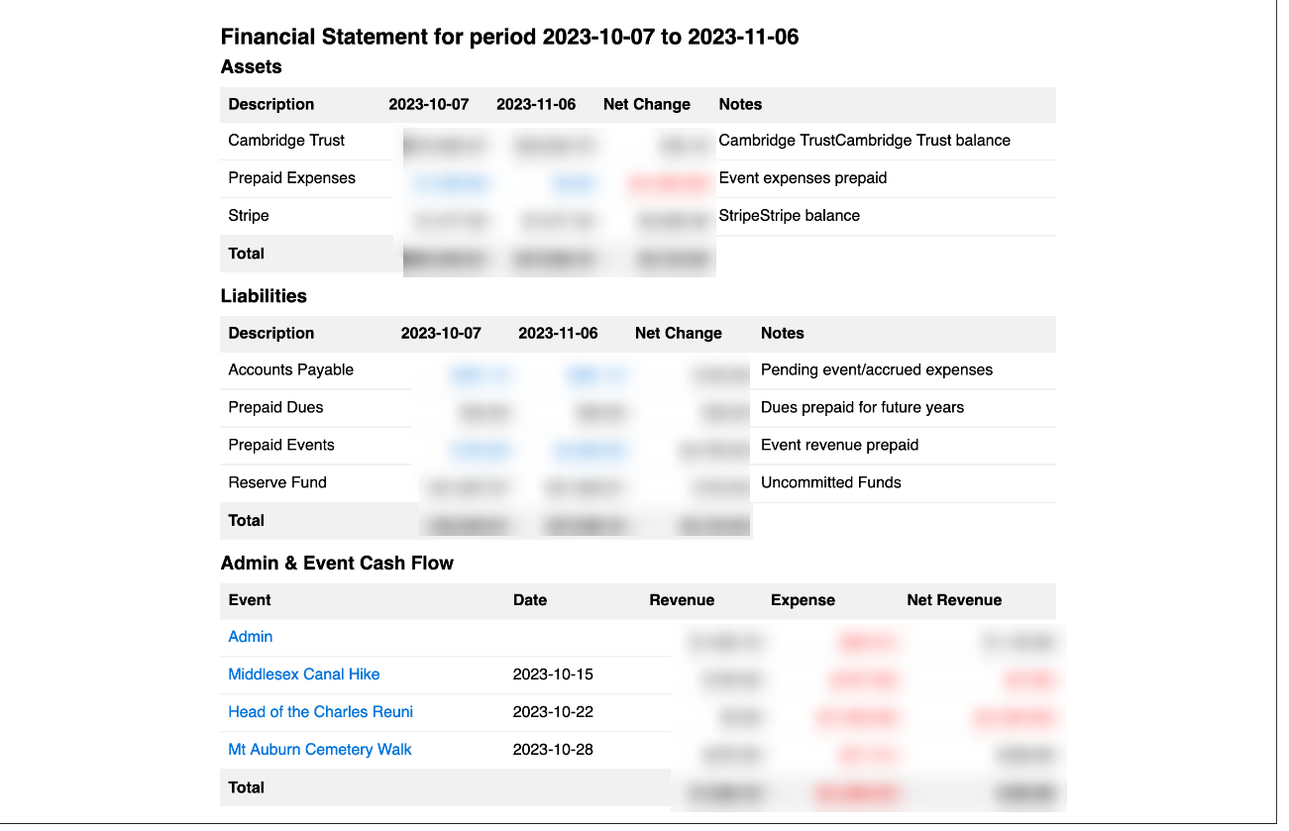The width and height of the screenshot is (1289, 831).
Task: Click the 'Event expenses prepaid' note
Action: click(803, 178)
